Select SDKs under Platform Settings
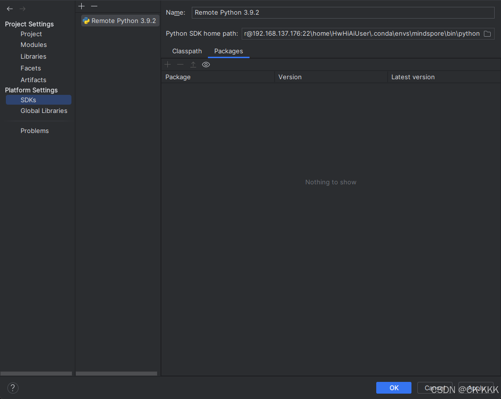Viewport: 501px width, 399px height. [x=38, y=100]
